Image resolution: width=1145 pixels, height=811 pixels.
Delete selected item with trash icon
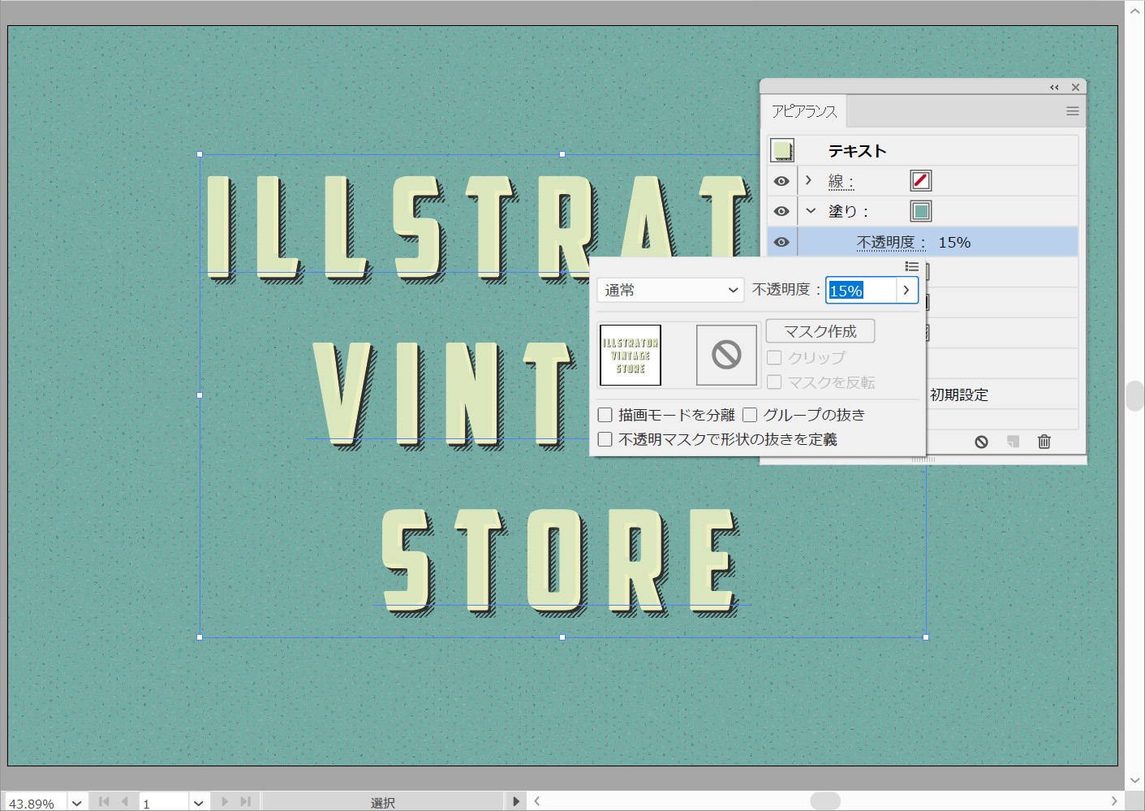coord(1044,442)
